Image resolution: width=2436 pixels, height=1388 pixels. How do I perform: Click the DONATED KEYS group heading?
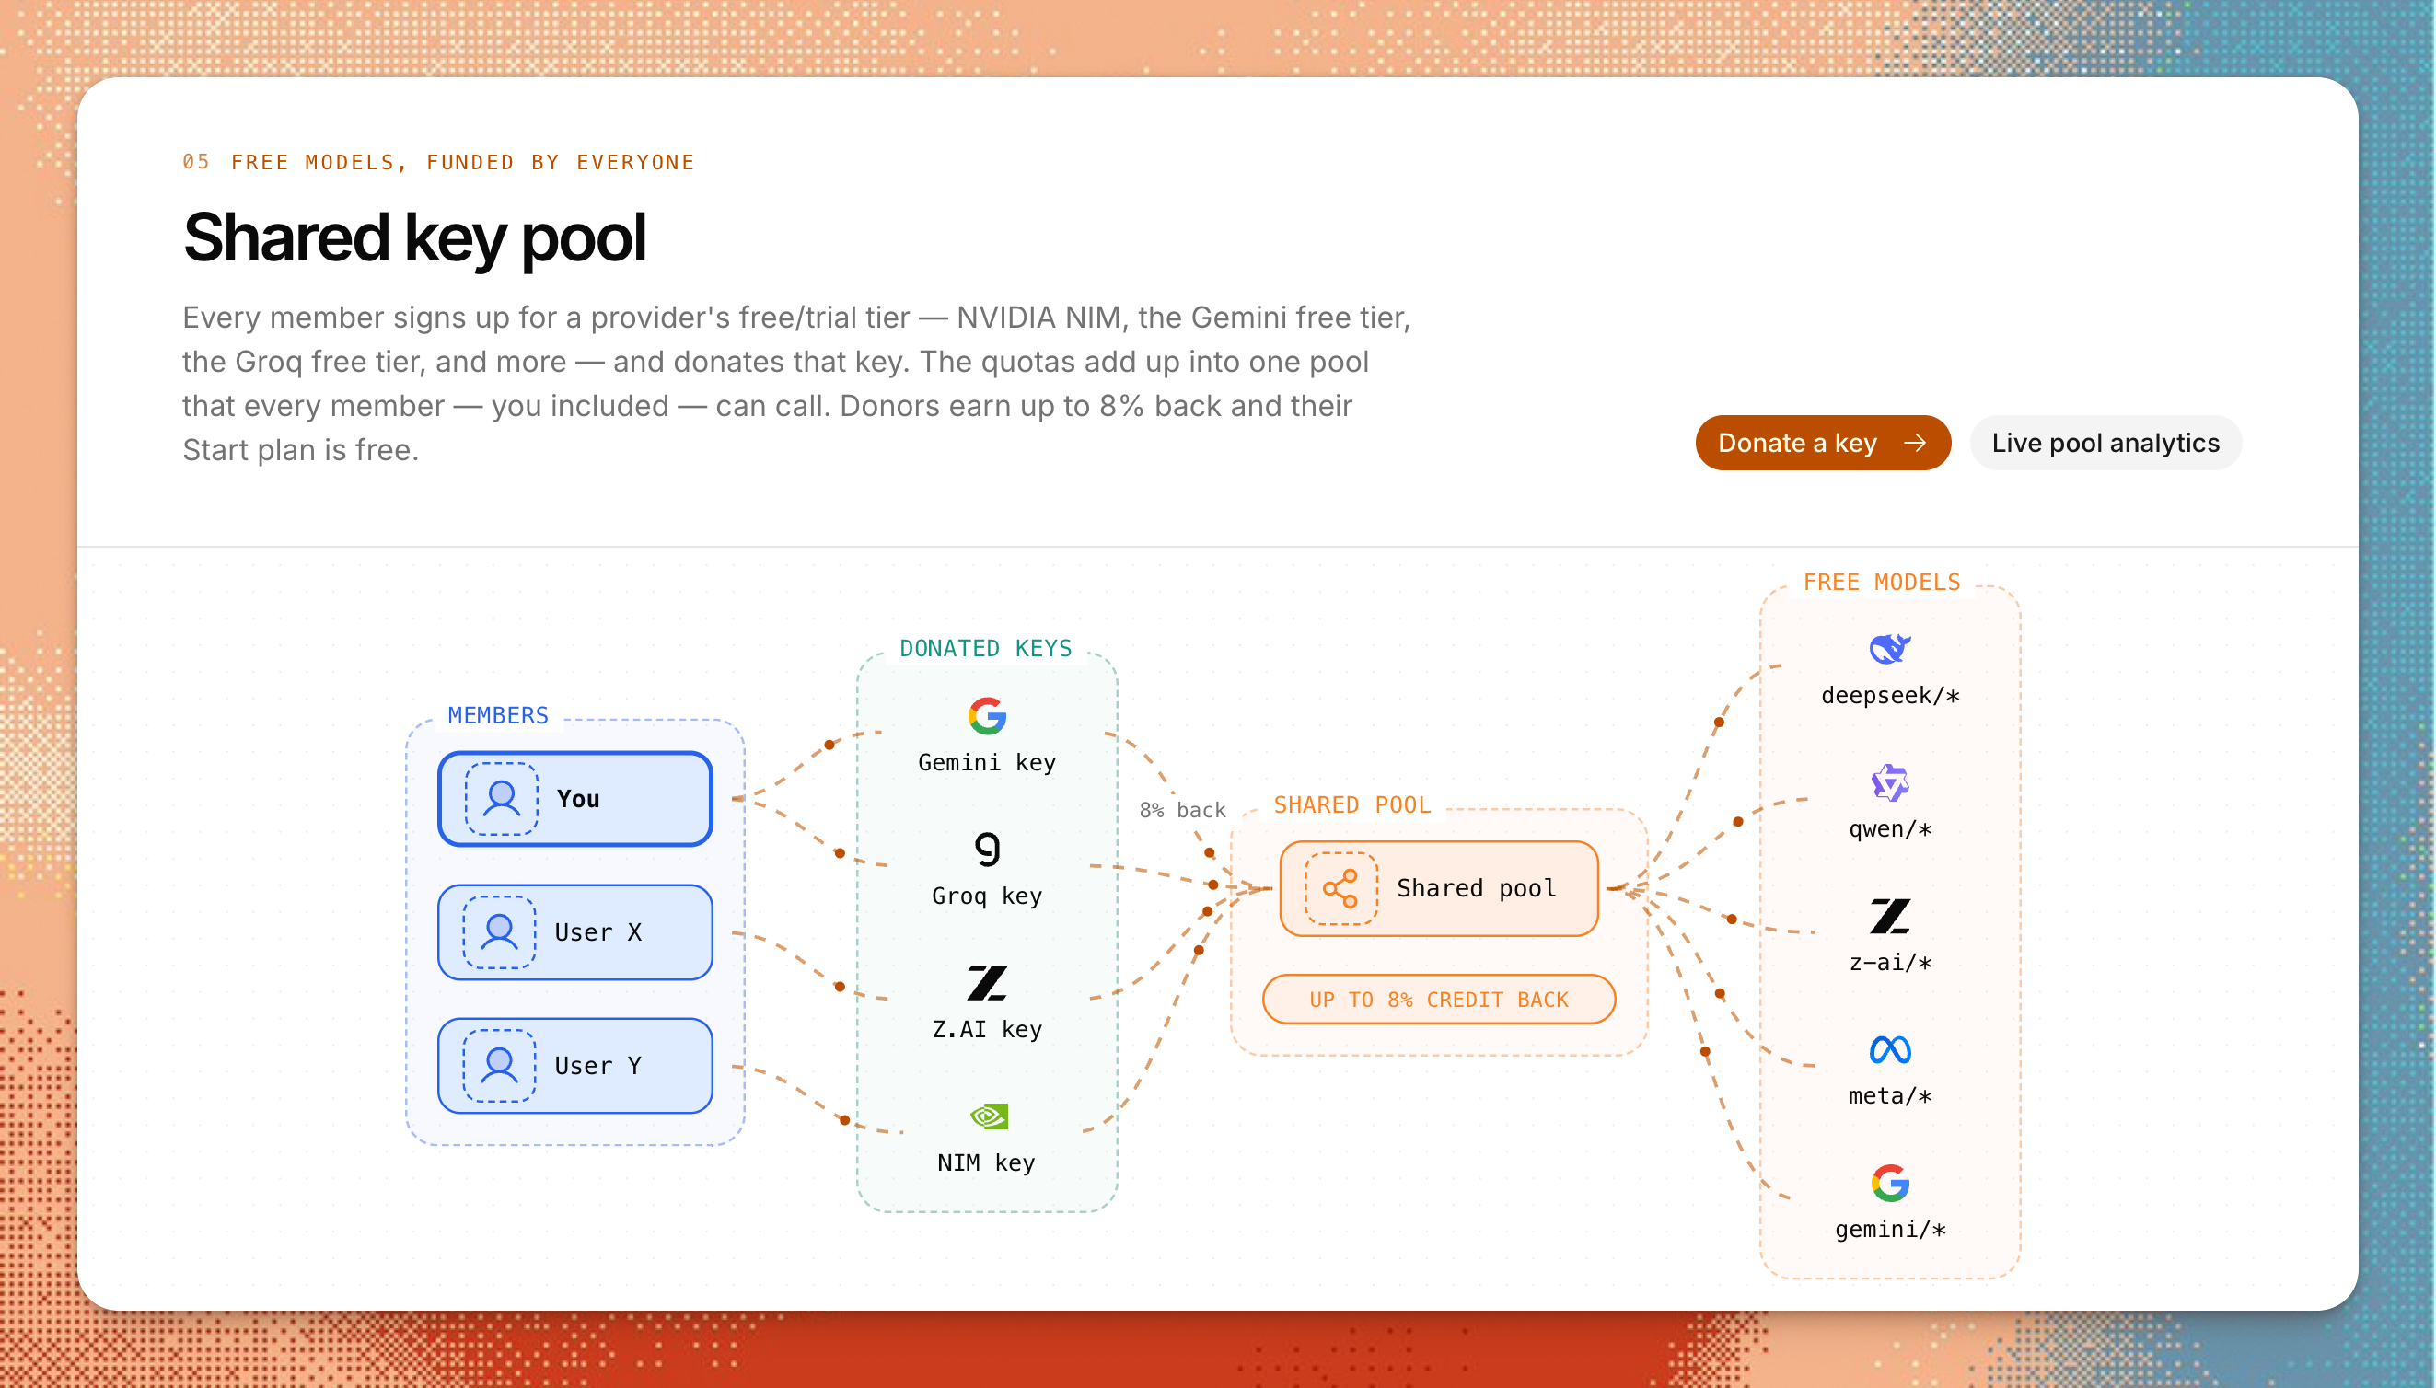986,648
